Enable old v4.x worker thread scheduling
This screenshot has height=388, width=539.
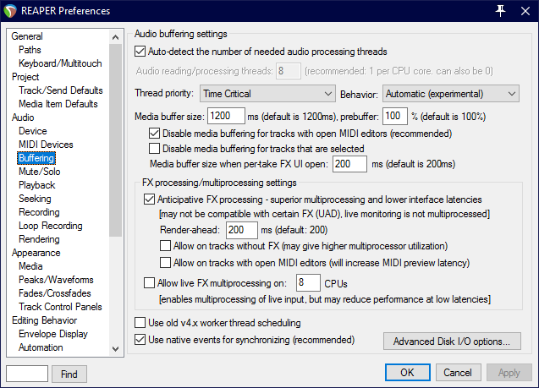point(140,323)
